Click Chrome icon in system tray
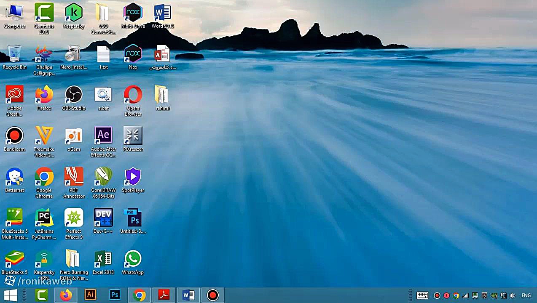 click(x=456, y=295)
